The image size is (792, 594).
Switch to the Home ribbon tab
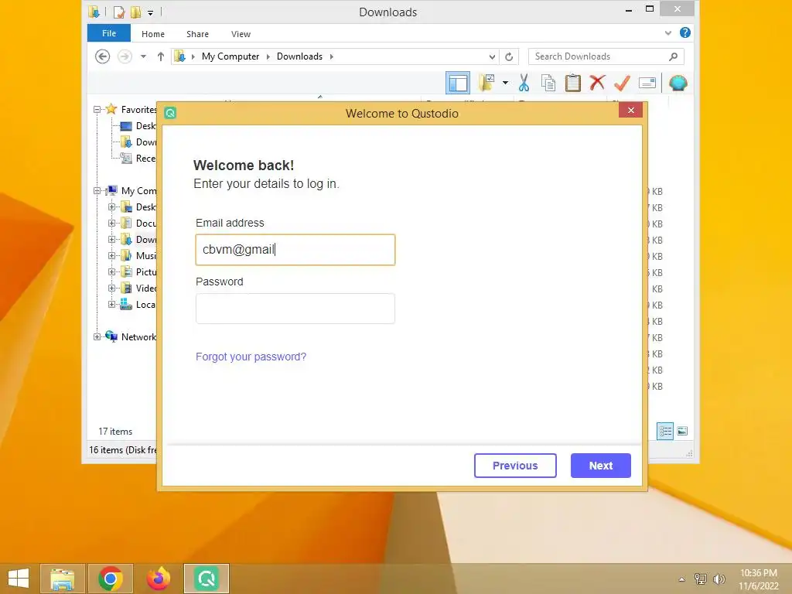tap(153, 34)
